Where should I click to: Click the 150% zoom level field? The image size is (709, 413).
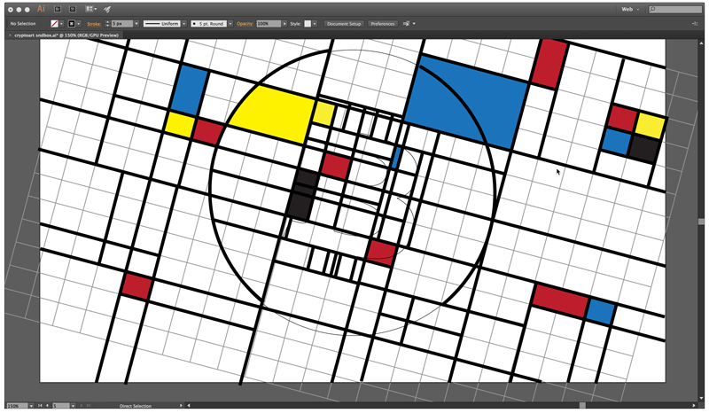[x=17, y=406]
